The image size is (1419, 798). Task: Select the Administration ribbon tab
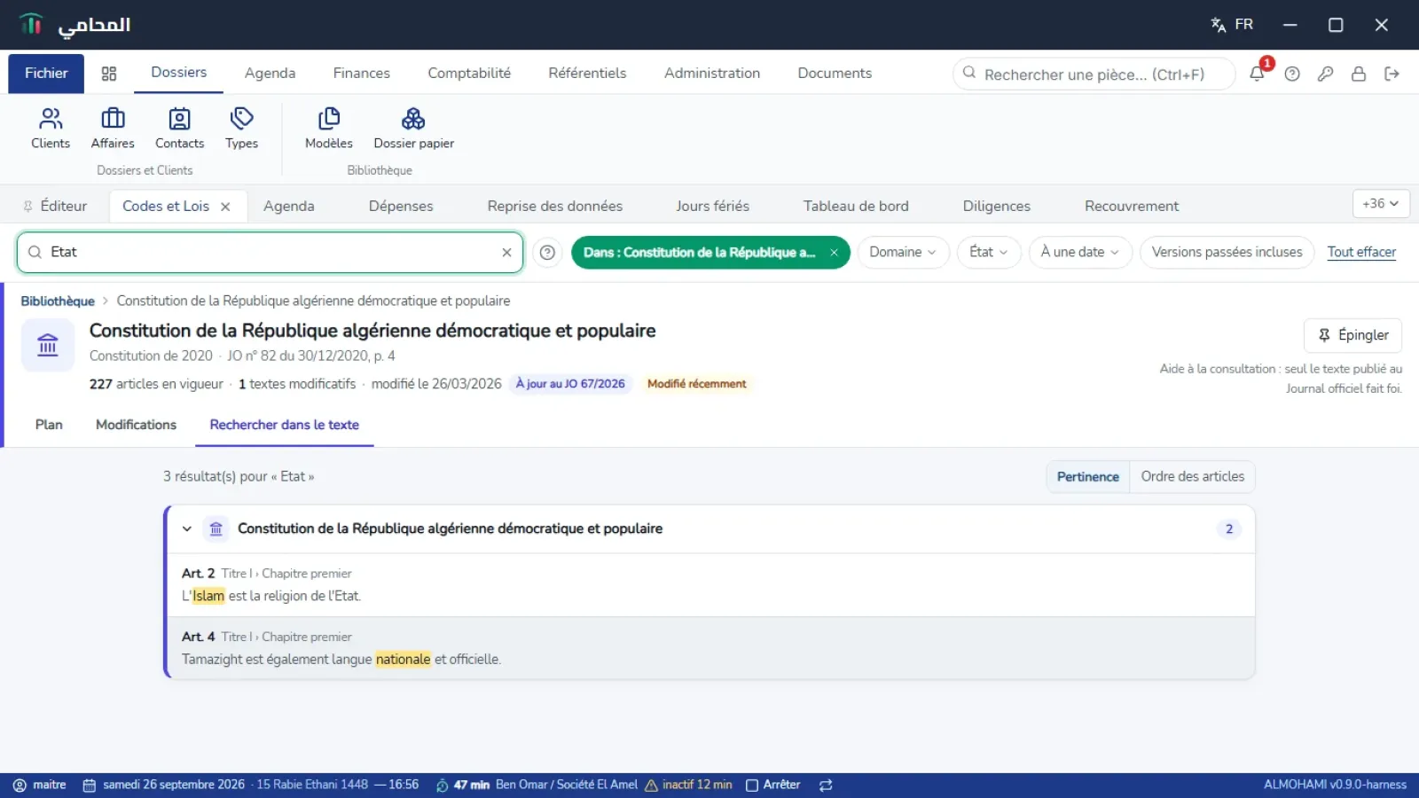point(712,74)
